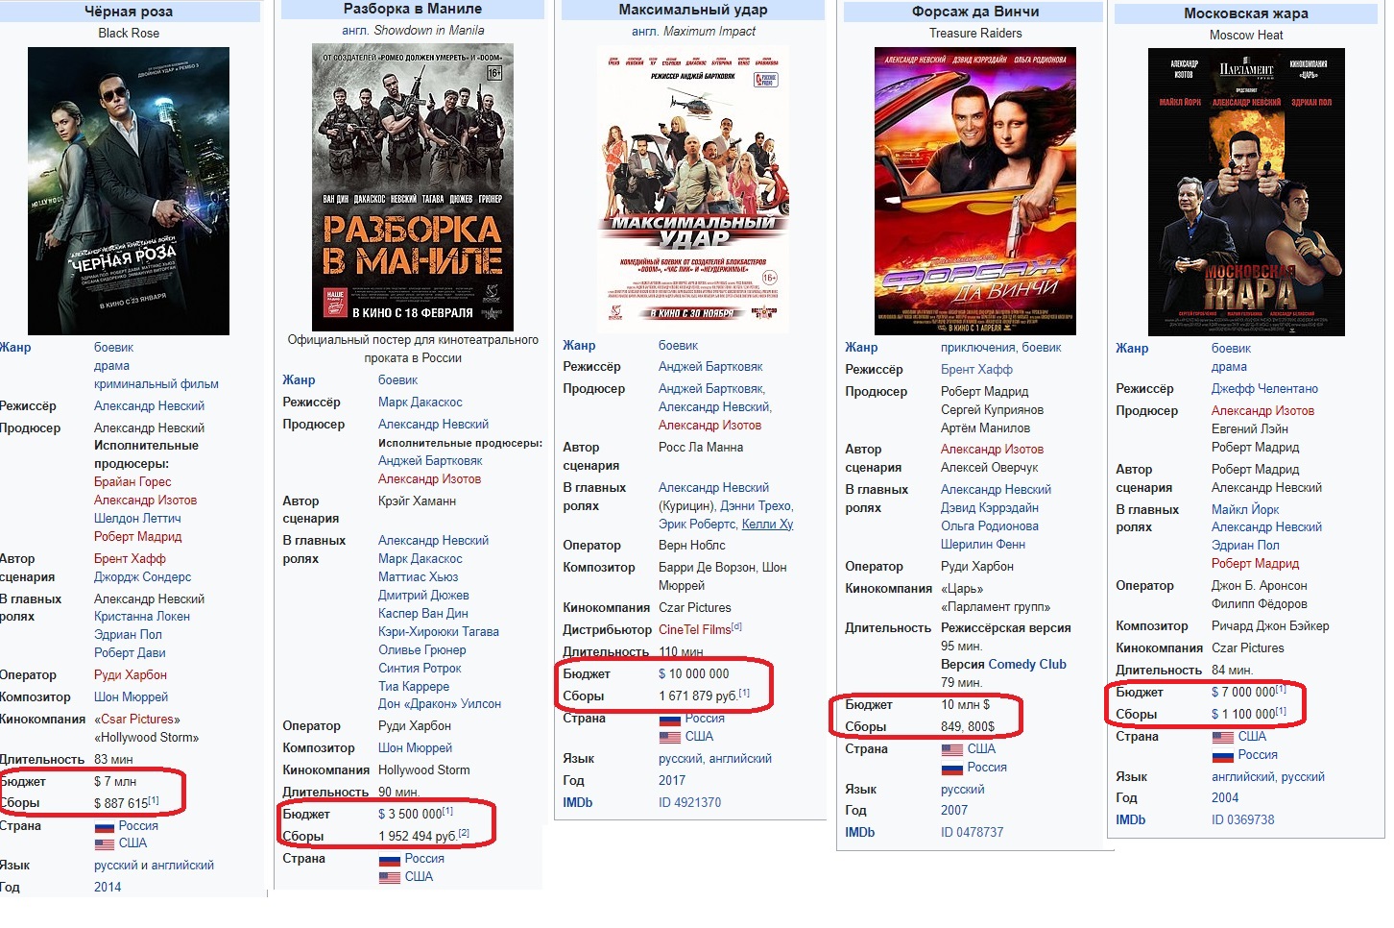Open the Шелдон Леттич link
Image resolution: width=1394 pixels, height=928 pixels.
point(137,519)
